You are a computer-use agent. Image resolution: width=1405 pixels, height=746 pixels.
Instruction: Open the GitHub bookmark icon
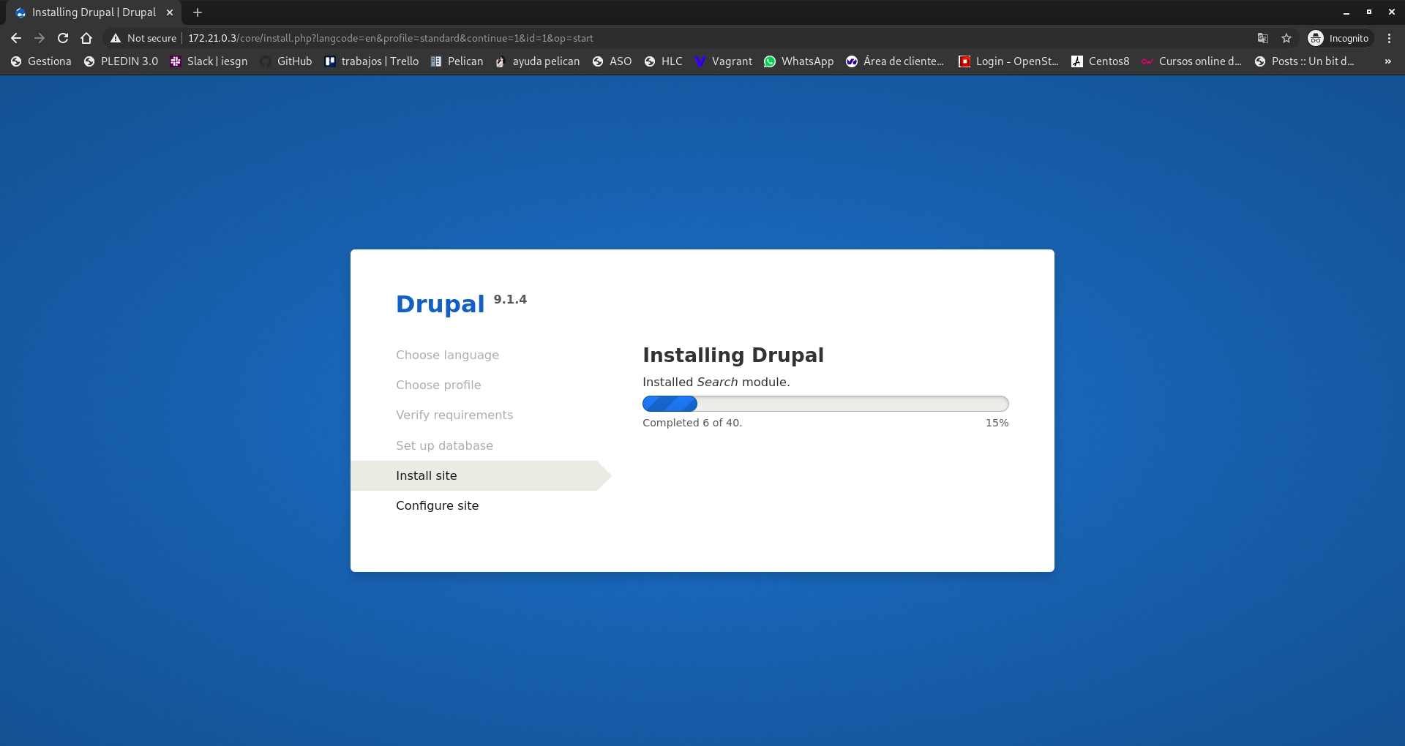click(x=266, y=61)
